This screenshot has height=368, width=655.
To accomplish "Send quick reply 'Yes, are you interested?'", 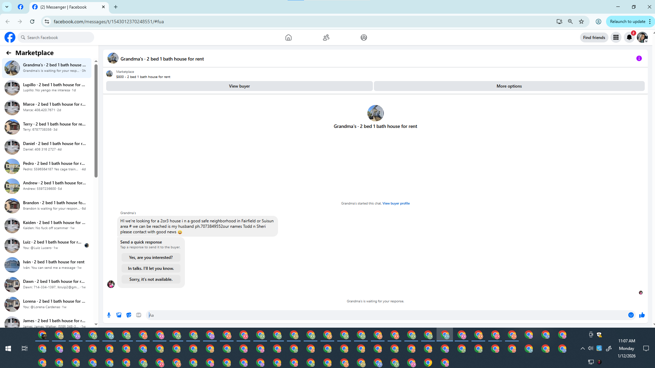I will [151, 258].
